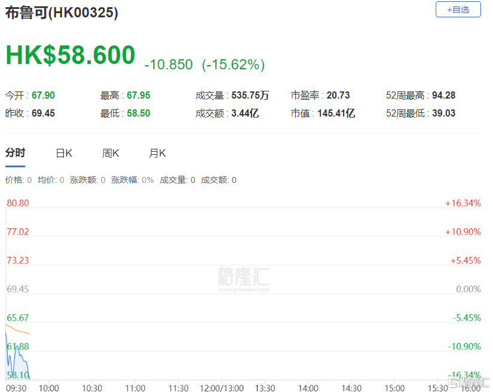493x392 pixels.
Task: Add stock to watchlist with +自选 button
Action: 458,10
